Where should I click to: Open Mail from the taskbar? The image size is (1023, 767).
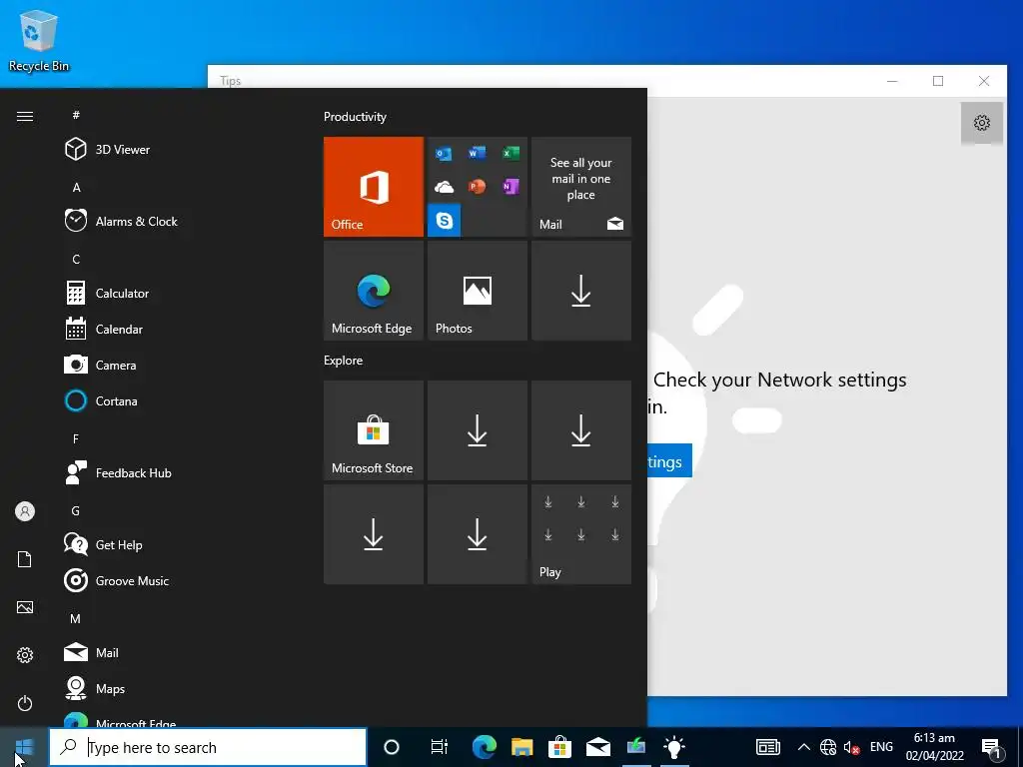(x=597, y=747)
